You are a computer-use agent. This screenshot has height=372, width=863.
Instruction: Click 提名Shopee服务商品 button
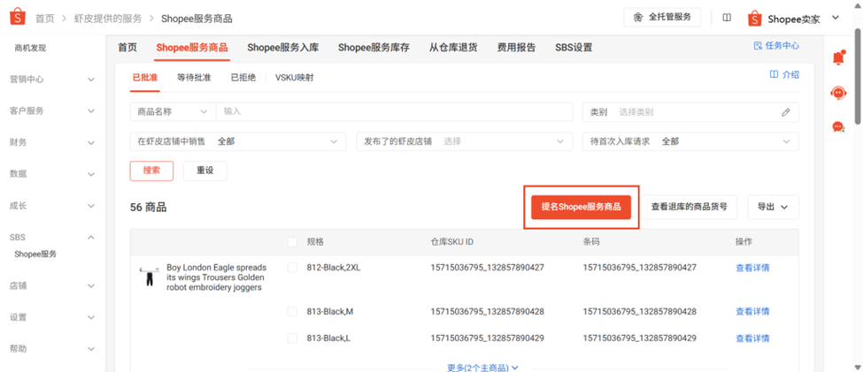(581, 207)
